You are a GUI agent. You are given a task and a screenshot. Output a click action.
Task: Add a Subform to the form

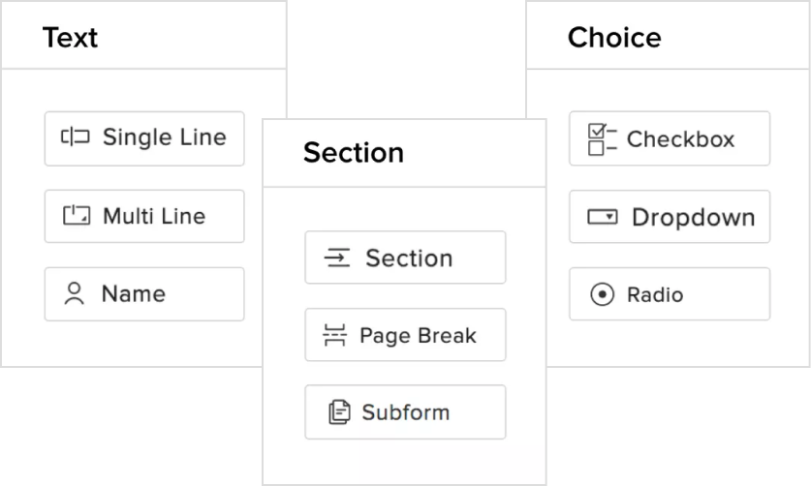[405, 411]
